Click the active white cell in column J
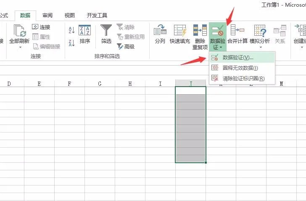 pyautogui.click(x=190, y=91)
